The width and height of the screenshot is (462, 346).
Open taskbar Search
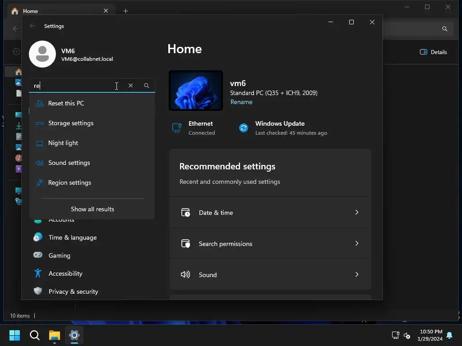34,335
